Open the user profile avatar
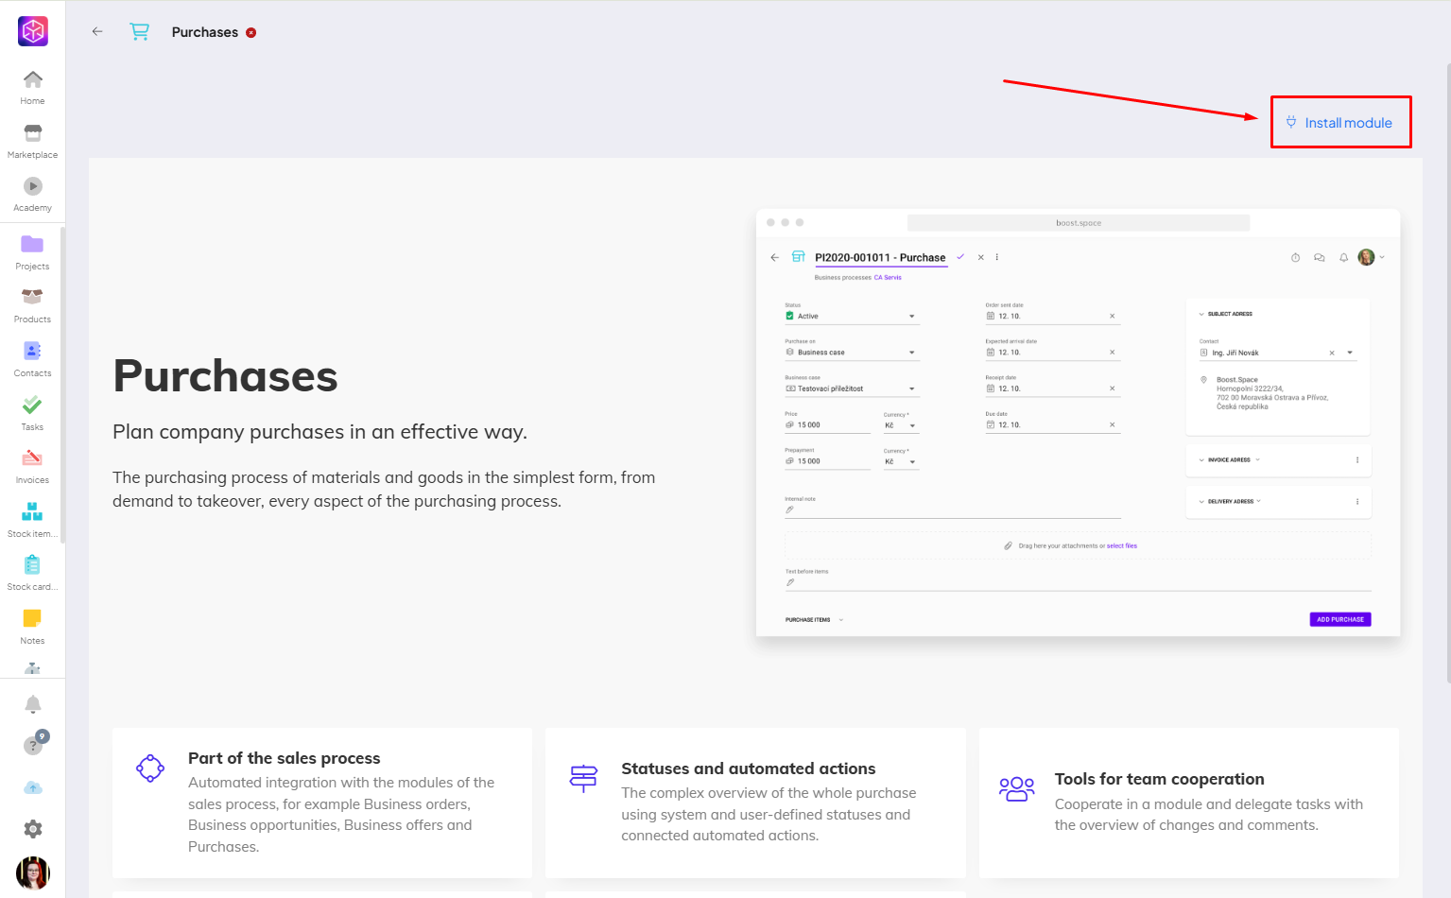 [x=32, y=872]
